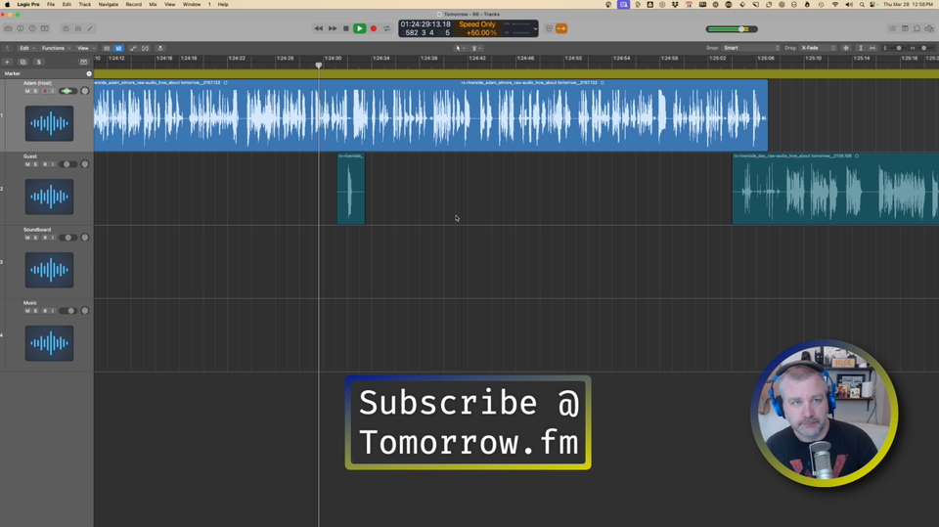939x527 pixels.
Task: Select the Music track waveform icon
Action: pos(49,343)
